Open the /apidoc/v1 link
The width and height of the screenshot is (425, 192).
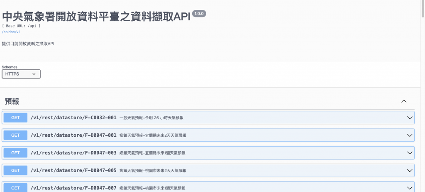11,32
